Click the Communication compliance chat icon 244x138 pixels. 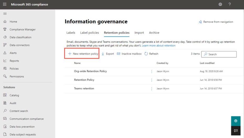(5, 119)
